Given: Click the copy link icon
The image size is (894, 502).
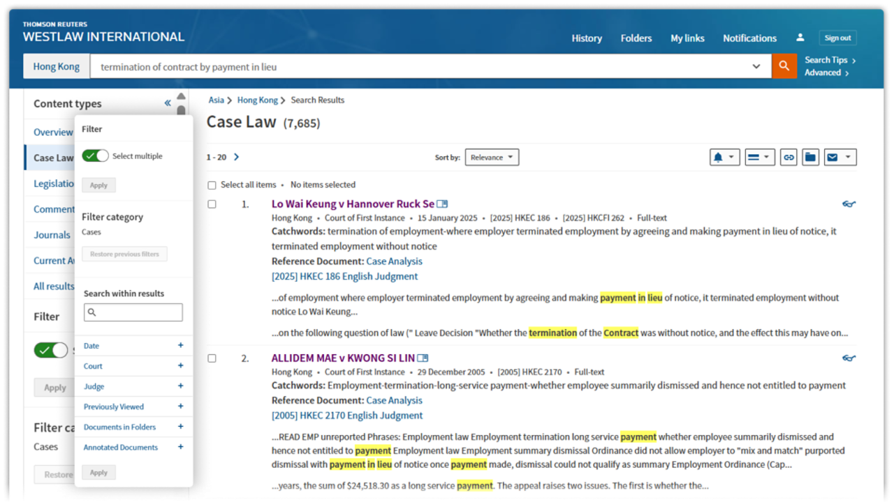Looking at the screenshot, I should click(789, 158).
